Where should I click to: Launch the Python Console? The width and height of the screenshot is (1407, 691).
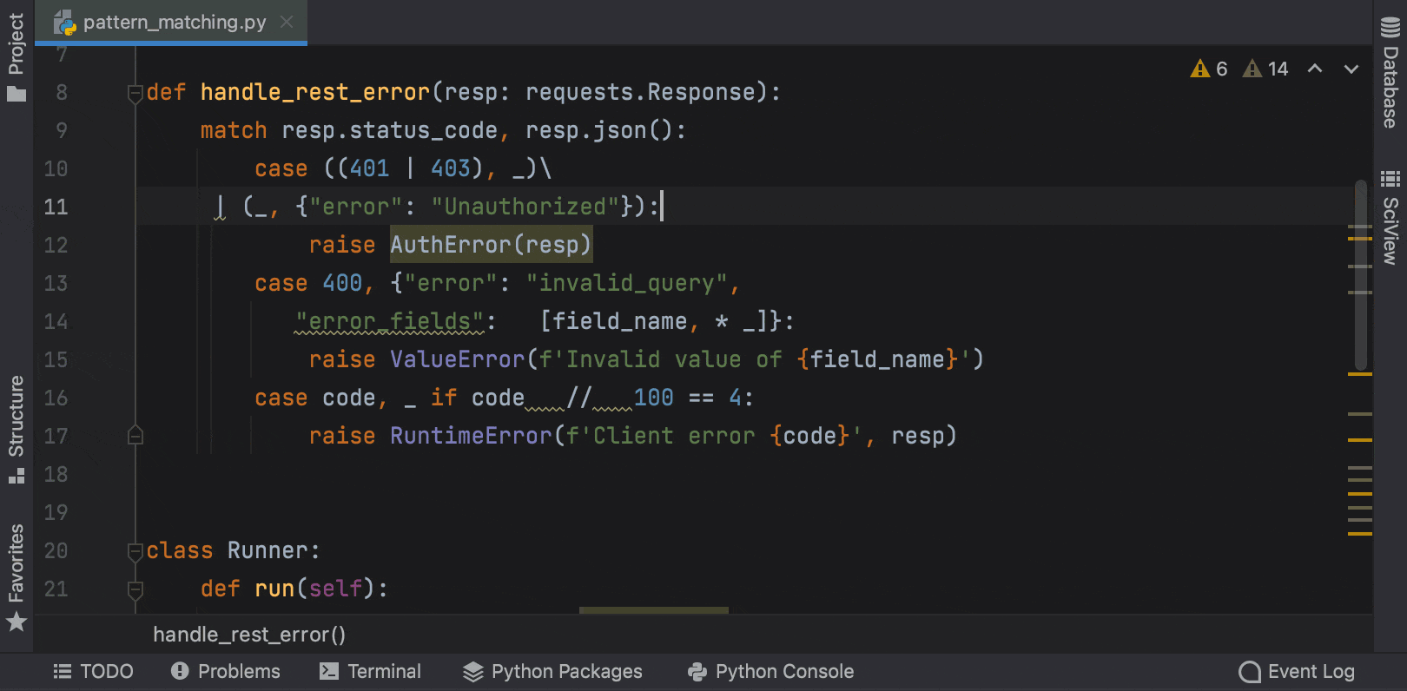pyautogui.click(x=770, y=671)
